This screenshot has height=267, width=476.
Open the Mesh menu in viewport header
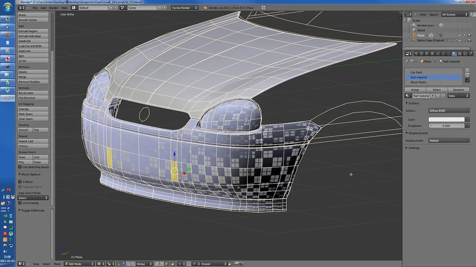(57, 264)
